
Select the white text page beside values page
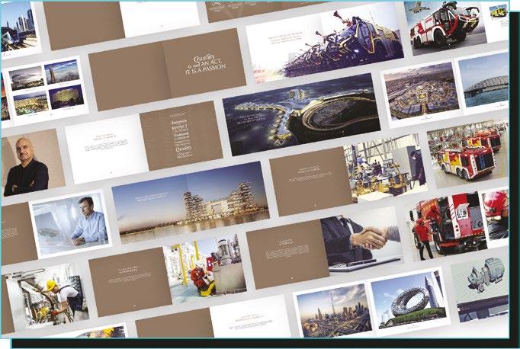click(x=106, y=149)
